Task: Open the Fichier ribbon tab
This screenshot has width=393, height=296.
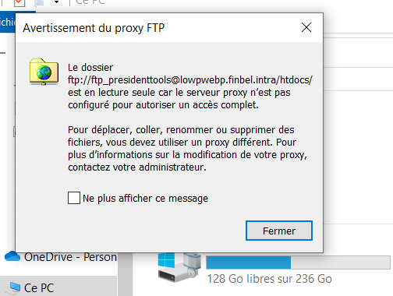Action: 8,22
